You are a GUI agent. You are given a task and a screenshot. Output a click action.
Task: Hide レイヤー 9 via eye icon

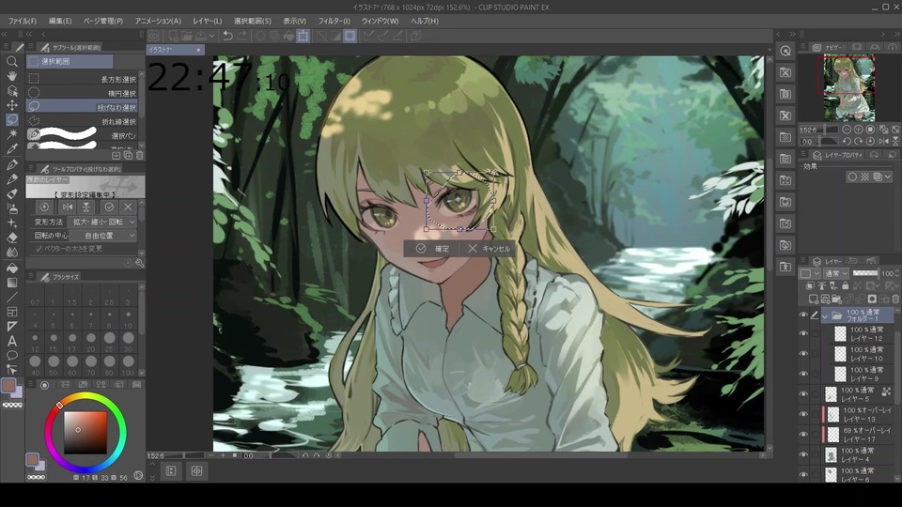click(803, 375)
